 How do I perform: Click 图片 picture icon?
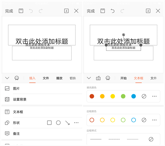pos(7,88)
